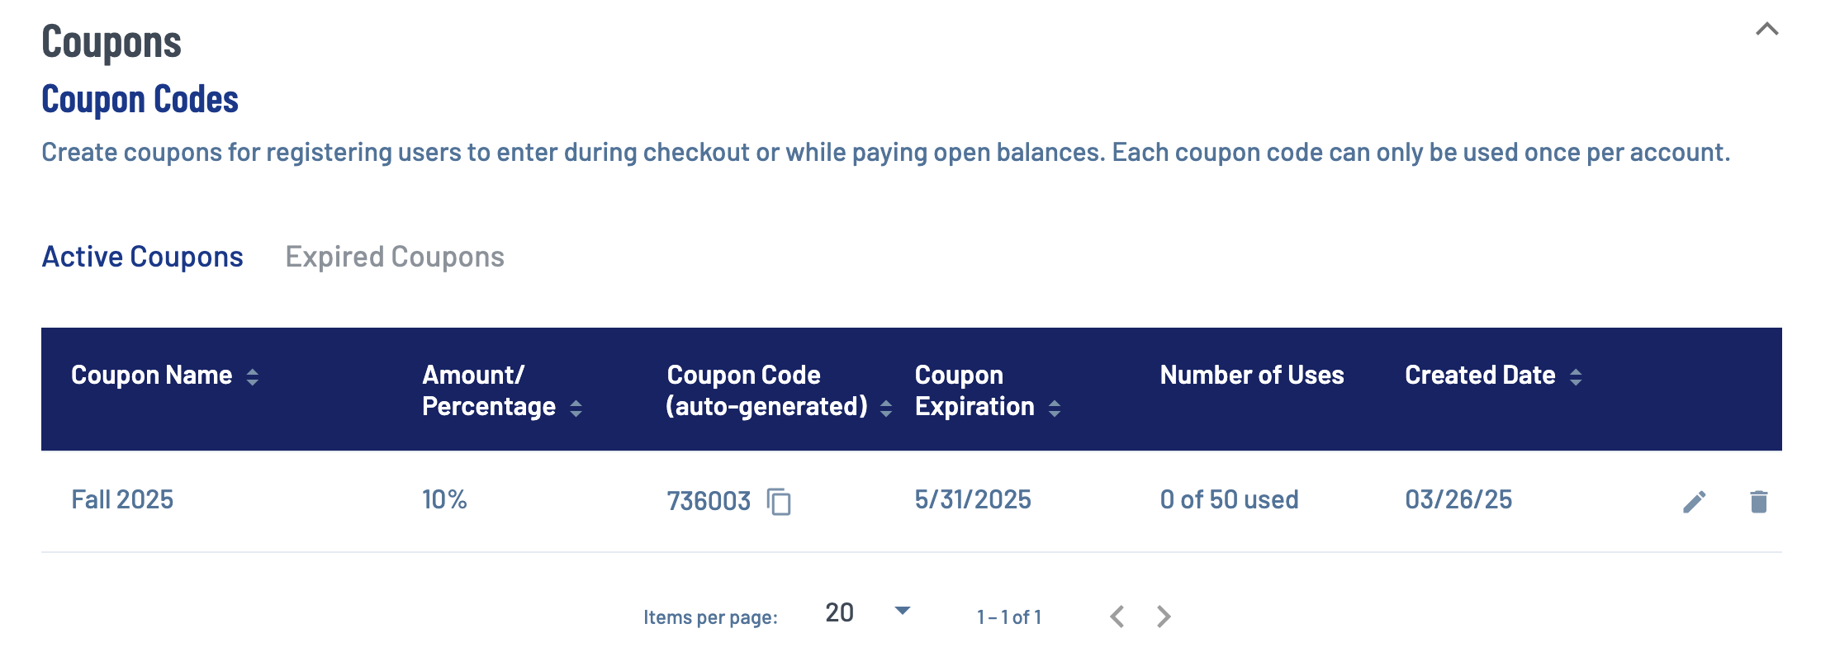The image size is (1835, 652).
Task: Click the 5/31/2025 expiration date cell
Action: click(x=972, y=499)
